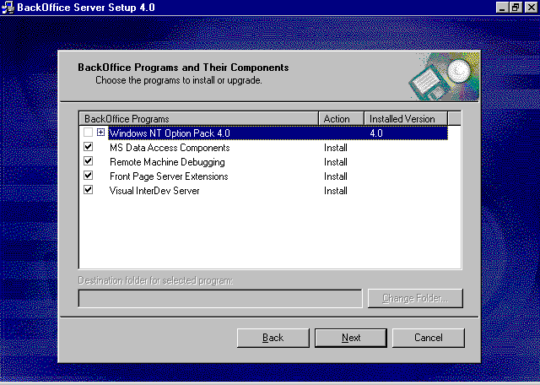Expand the Windows NT Option Pack tree node
Viewport: 540px width, 385px height.
(x=101, y=133)
